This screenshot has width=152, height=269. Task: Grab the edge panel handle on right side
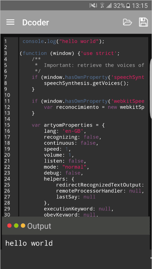pyautogui.click(x=151, y=88)
